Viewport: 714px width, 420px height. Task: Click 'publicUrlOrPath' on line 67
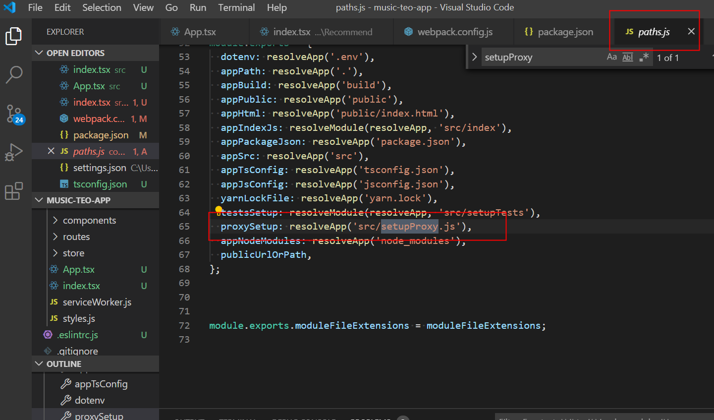[x=263, y=255]
